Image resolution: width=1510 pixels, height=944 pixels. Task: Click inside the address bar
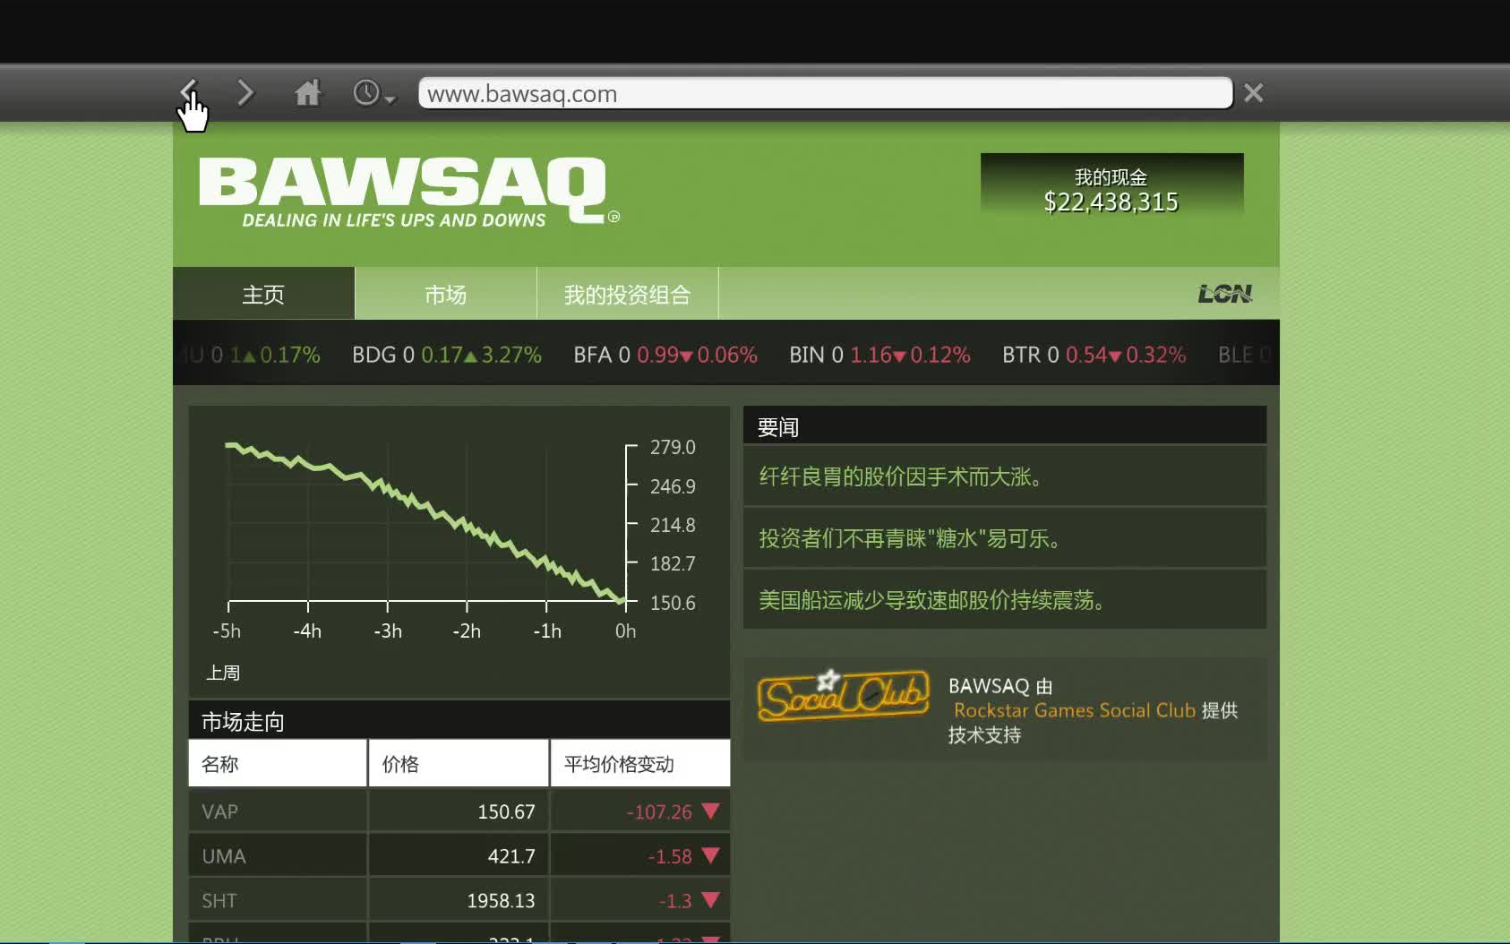tap(824, 93)
